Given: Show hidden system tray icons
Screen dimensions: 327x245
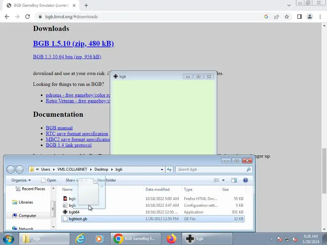Looking at the screenshot, I should point(271,239).
